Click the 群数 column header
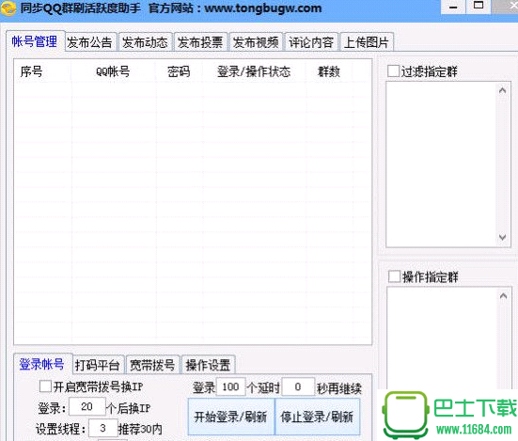Screen dimensions: 518x441 click(329, 71)
